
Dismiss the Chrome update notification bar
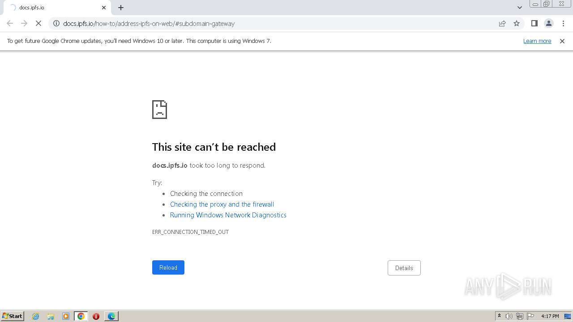point(562,41)
